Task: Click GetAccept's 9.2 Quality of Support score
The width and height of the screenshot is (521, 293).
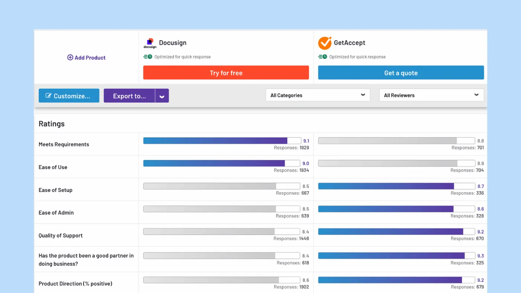Action: pos(480,231)
